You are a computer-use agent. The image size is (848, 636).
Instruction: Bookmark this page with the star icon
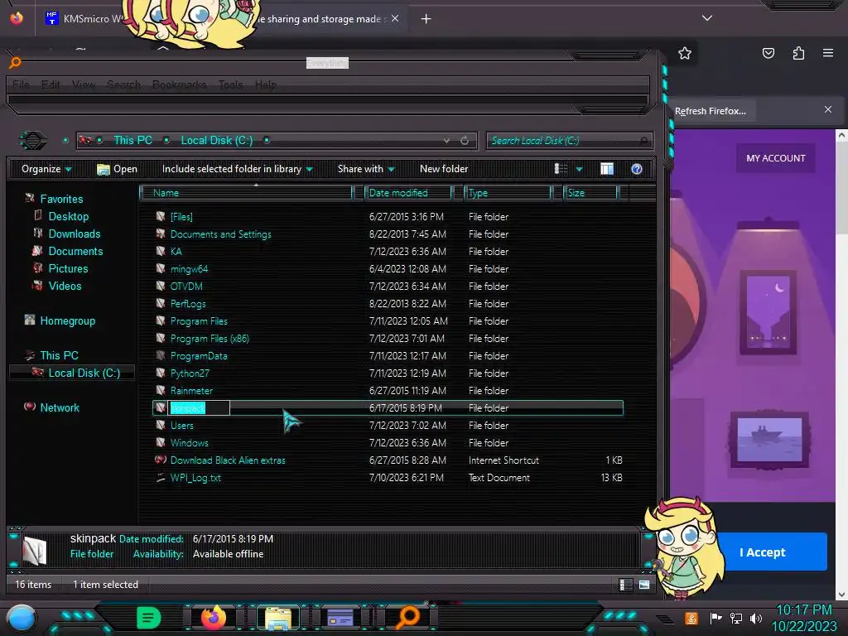[x=685, y=53]
